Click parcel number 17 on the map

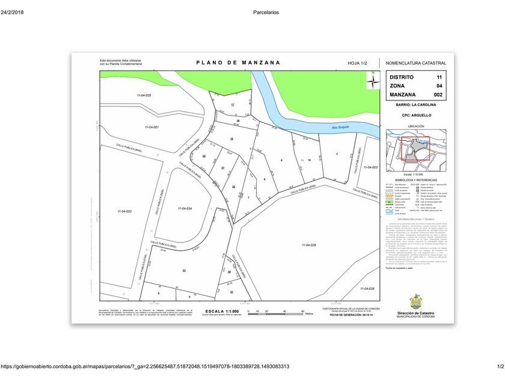pyautogui.click(x=233, y=105)
